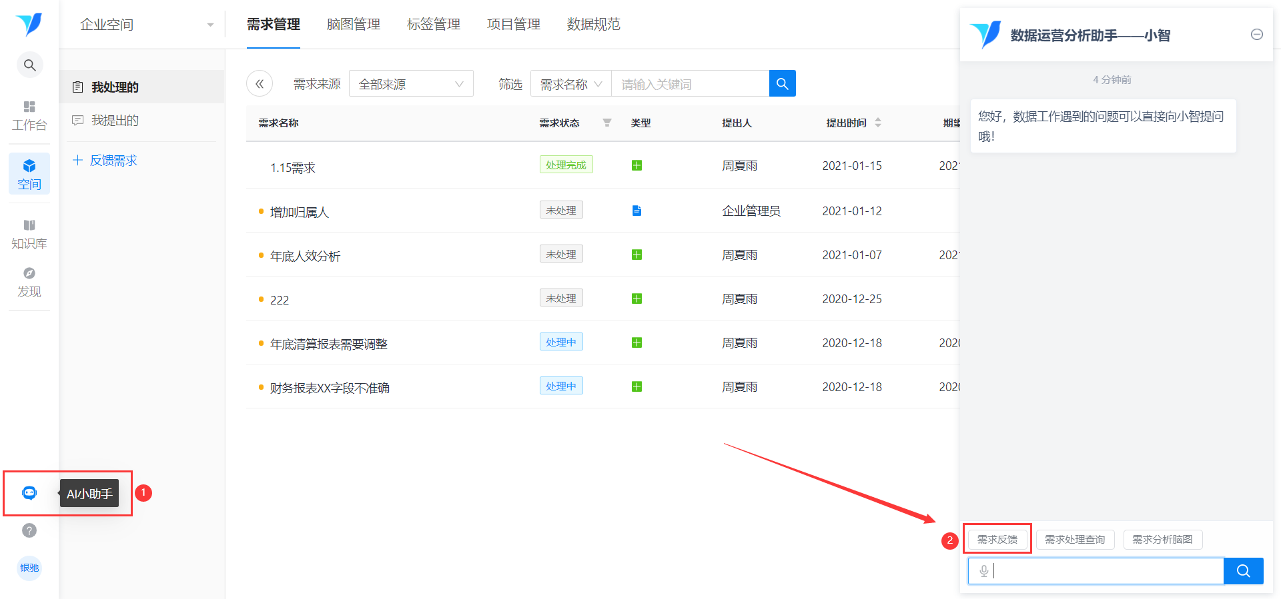Image resolution: width=1281 pixels, height=599 pixels.
Task: Open the 年底清算报表需要调整 requirement
Action: pos(329,344)
